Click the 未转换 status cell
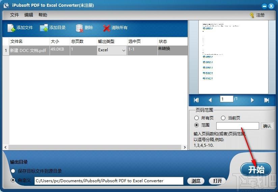Image resolution: width=278 pixels, height=192 pixels. 172,50
